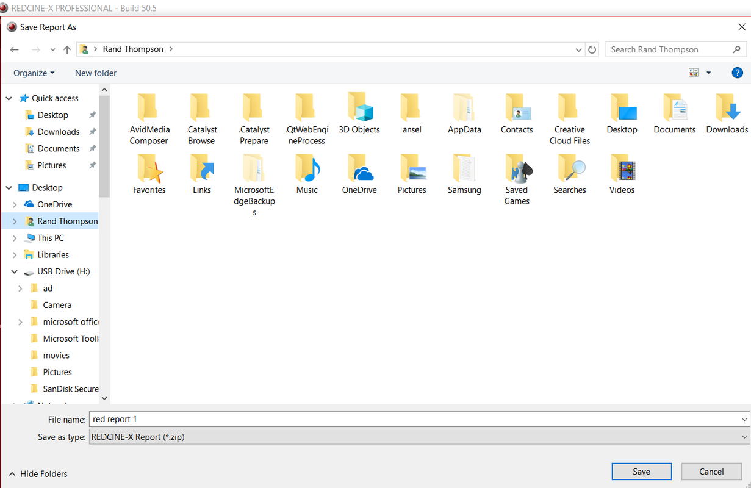Viewport: 751px width, 488px height.
Task: Select Desktop under Quick access
Action: click(x=53, y=115)
